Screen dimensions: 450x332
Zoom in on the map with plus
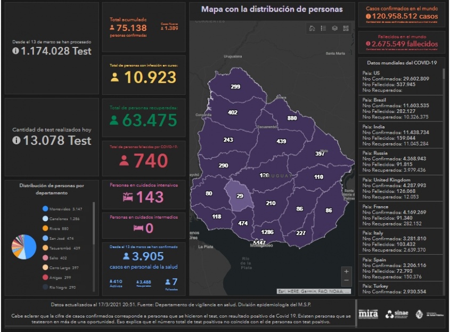[x=347, y=271]
